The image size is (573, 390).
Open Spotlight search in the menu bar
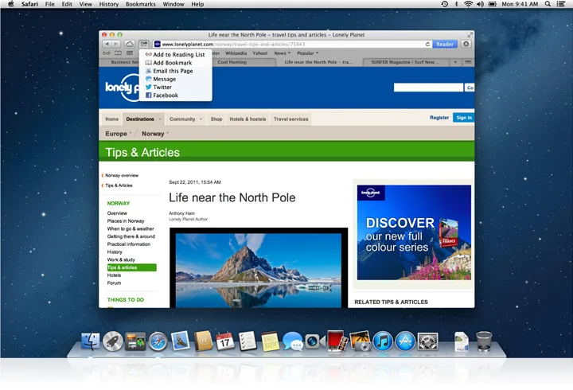click(548, 4)
